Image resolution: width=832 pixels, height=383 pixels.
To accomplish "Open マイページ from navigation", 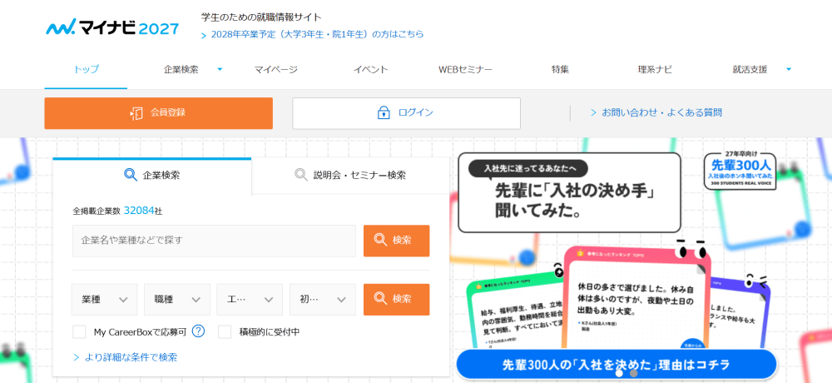I will 276,70.
